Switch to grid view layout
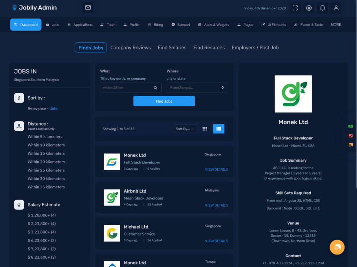357x267 pixels. click(205, 129)
